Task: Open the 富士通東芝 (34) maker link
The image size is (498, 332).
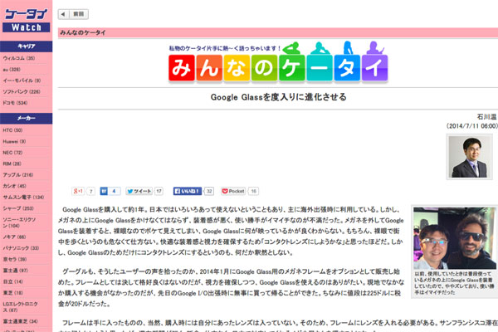Action: (20, 321)
